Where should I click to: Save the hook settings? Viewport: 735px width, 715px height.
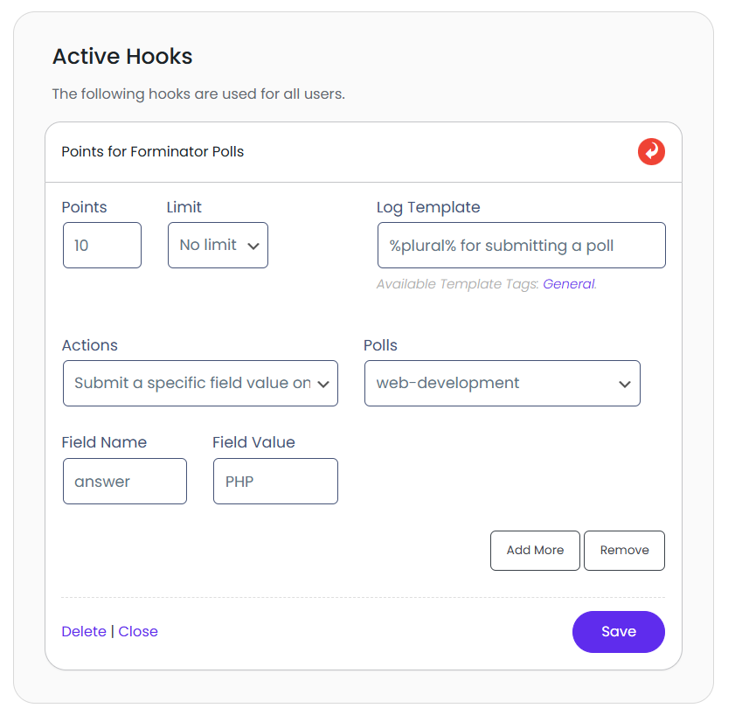click(x=618, y=632)
